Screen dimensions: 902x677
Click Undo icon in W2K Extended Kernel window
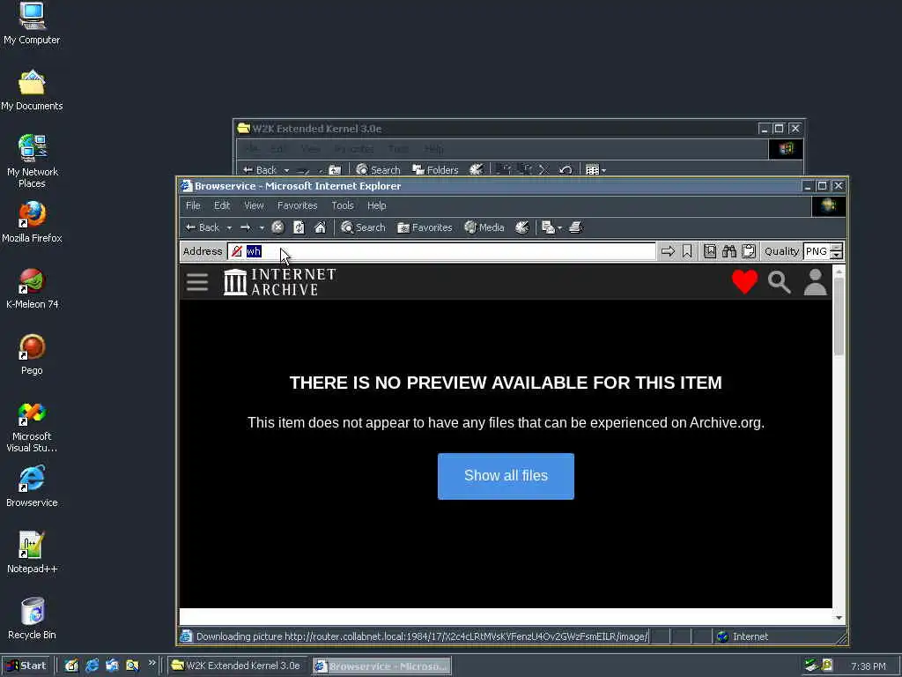tap(566, 170)
